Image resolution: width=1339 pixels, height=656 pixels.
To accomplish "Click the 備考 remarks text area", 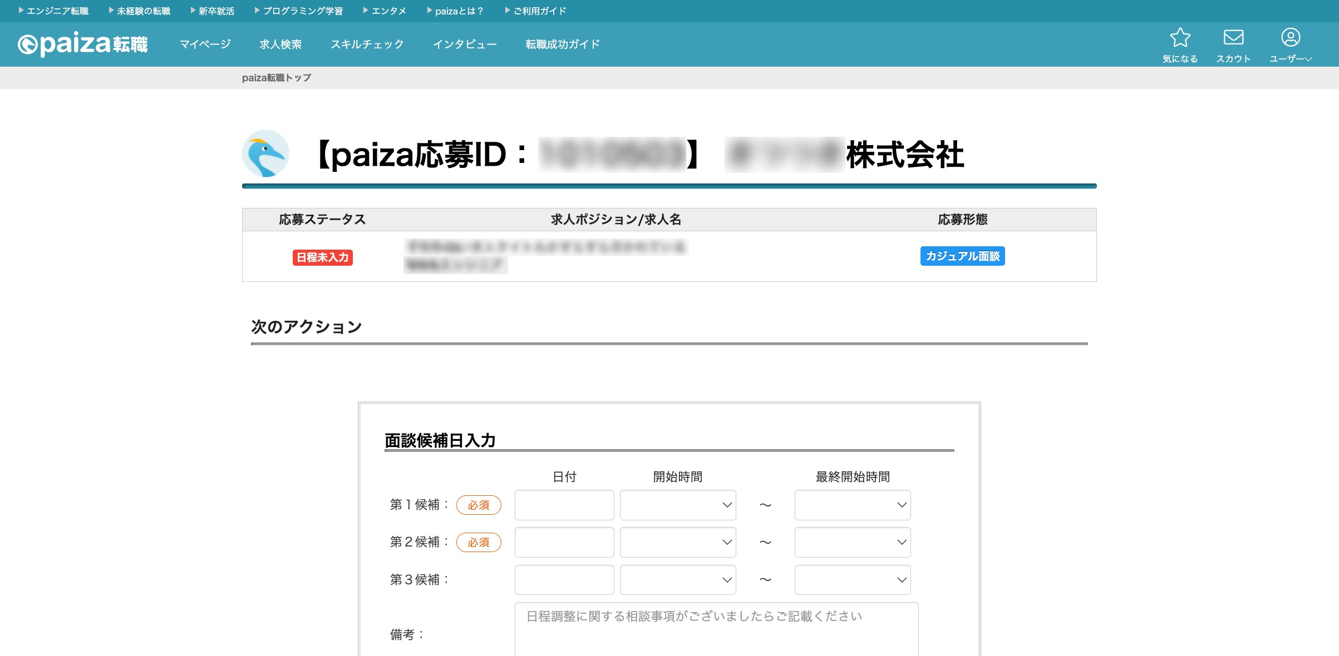I will click(716, 629).
